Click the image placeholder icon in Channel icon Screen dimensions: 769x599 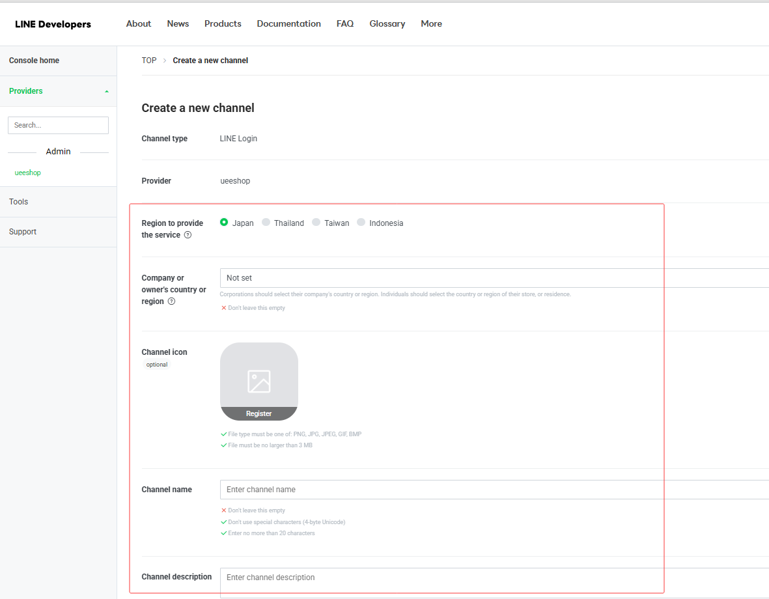259,382
